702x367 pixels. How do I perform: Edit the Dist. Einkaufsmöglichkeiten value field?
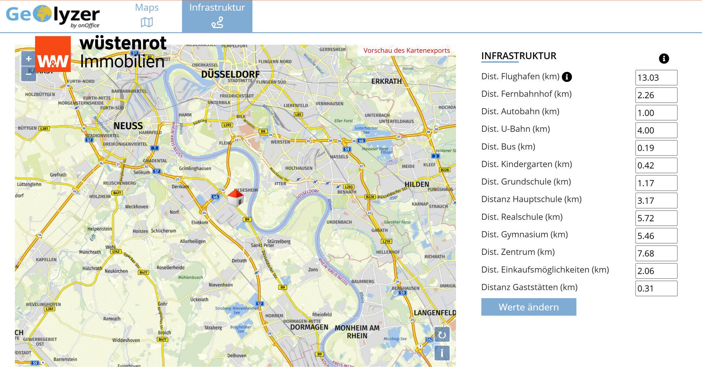tap(656, 271)
